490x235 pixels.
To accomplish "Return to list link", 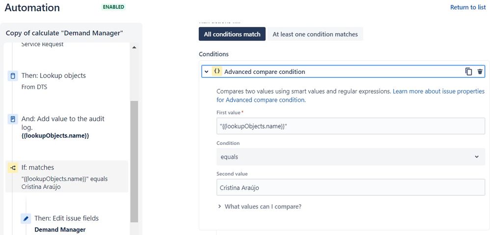I will click(468, 7).
